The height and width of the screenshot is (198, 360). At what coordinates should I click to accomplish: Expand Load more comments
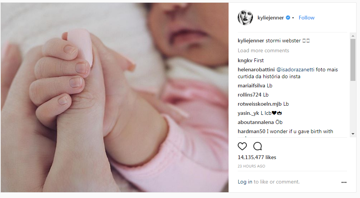tap(263, 51)
